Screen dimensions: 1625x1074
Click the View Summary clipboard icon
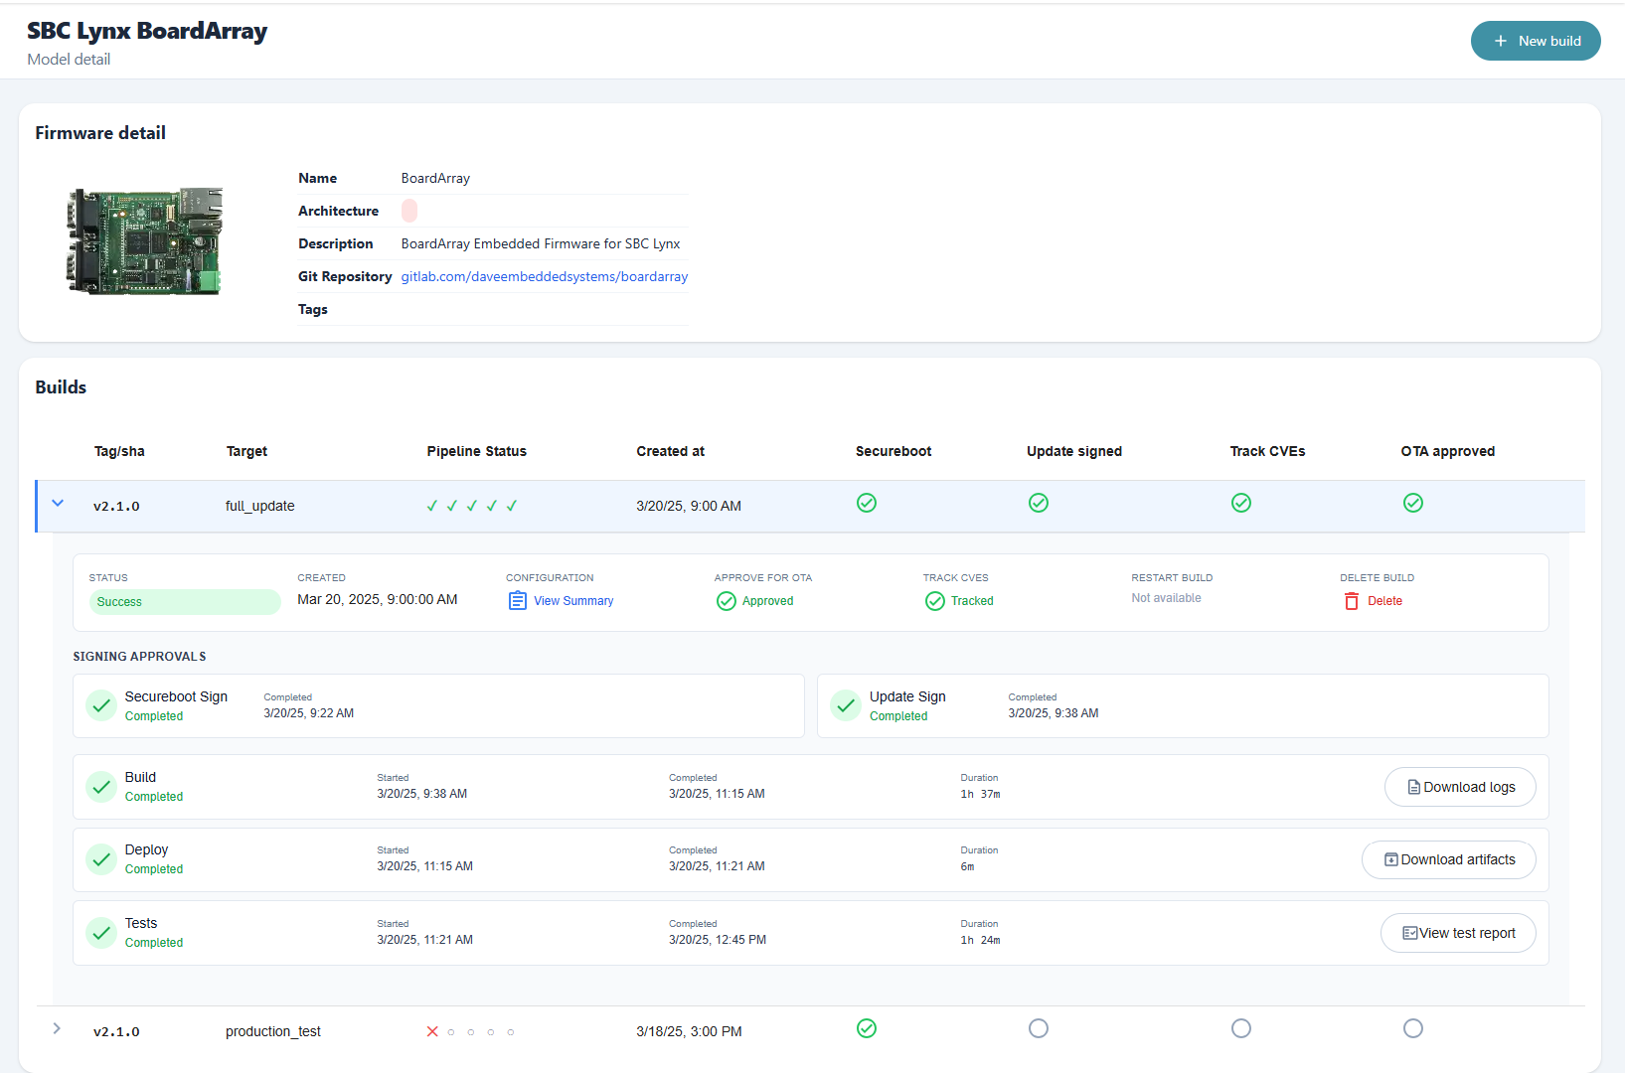517,601
